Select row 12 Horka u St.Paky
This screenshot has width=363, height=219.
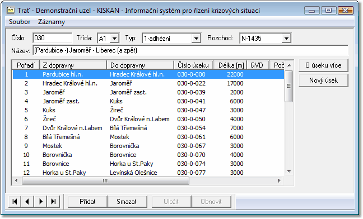[148, 173]
